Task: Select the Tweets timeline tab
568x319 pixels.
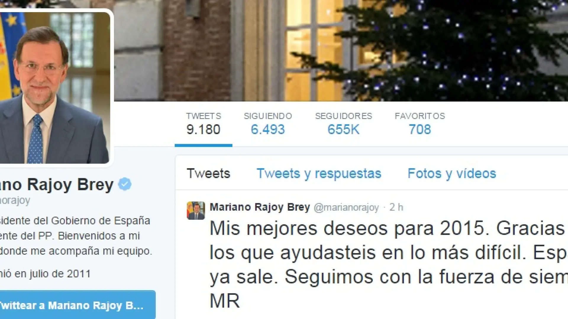Action: (x=208, y=173)
